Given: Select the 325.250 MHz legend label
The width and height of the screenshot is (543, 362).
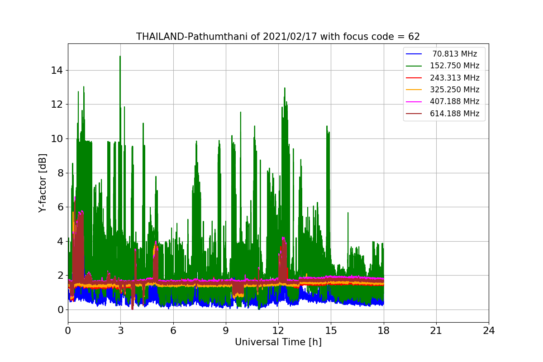Looking at the screenshot, I should (x=454, y=90).
